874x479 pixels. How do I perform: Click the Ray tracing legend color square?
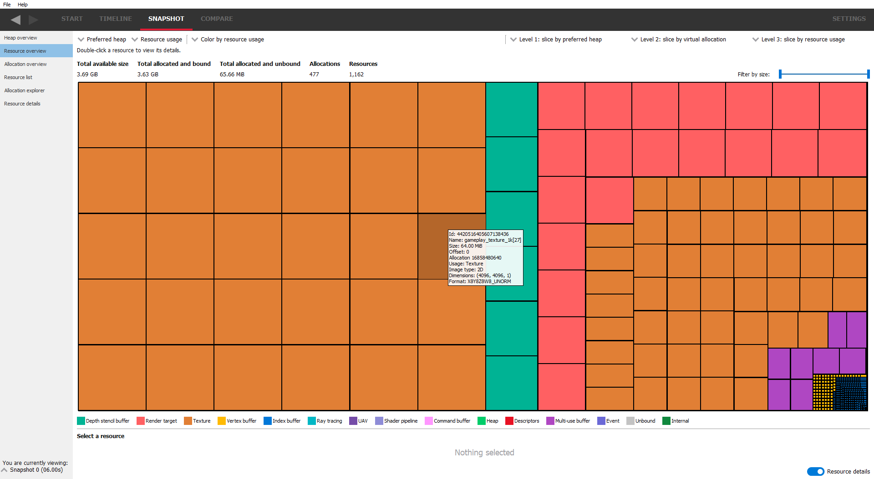tap(312, 421)
